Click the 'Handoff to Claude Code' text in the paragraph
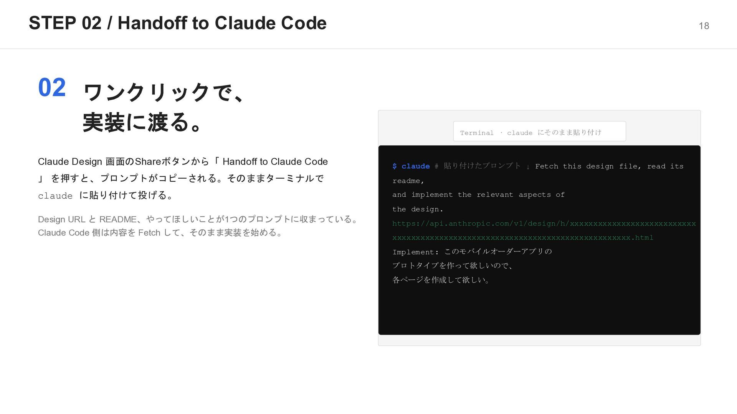This screenshot has height=414, width=737. pyautogui.click(x=275, y=162)
